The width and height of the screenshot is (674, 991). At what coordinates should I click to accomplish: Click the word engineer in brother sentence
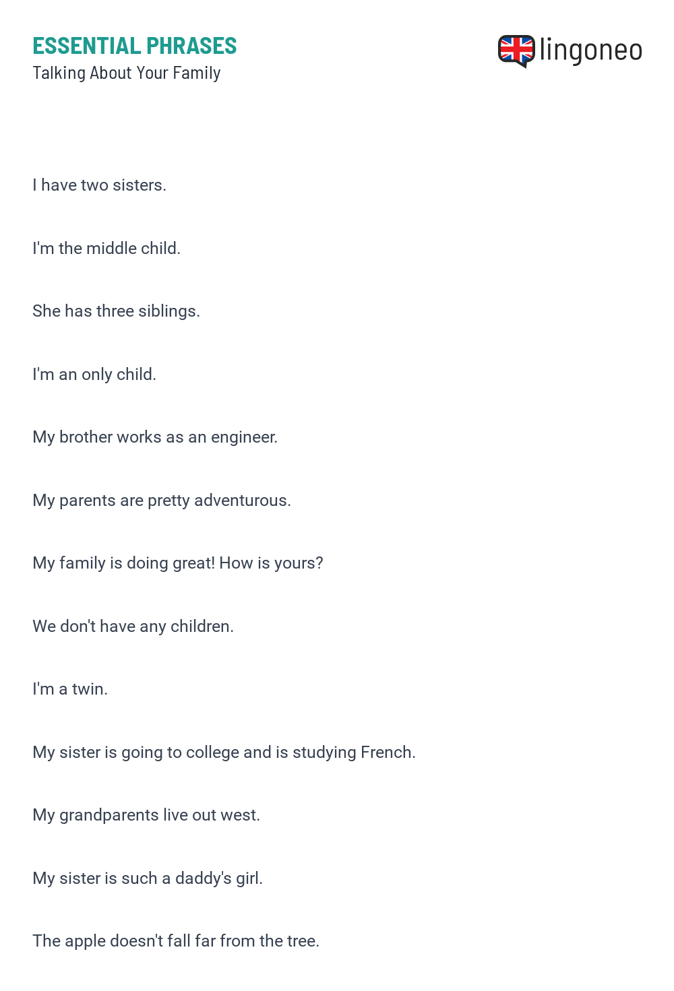[x=244, y=438]
